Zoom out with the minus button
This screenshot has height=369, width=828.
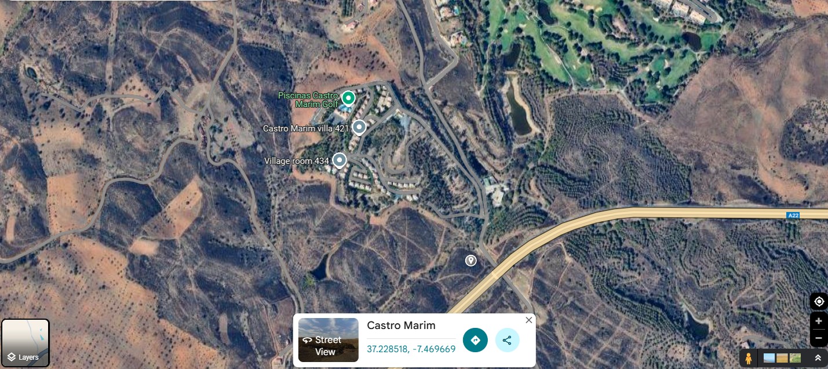click(819, 338)
